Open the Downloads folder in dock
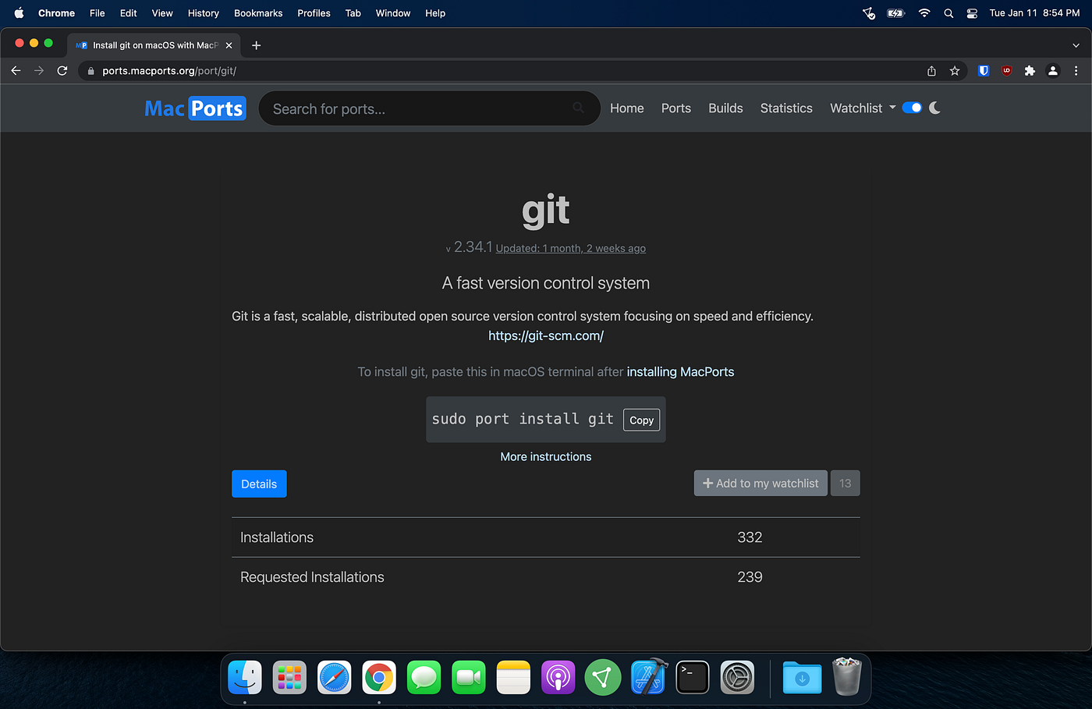This screenshot has height=709, width=1092. click(x=802, y=677)
